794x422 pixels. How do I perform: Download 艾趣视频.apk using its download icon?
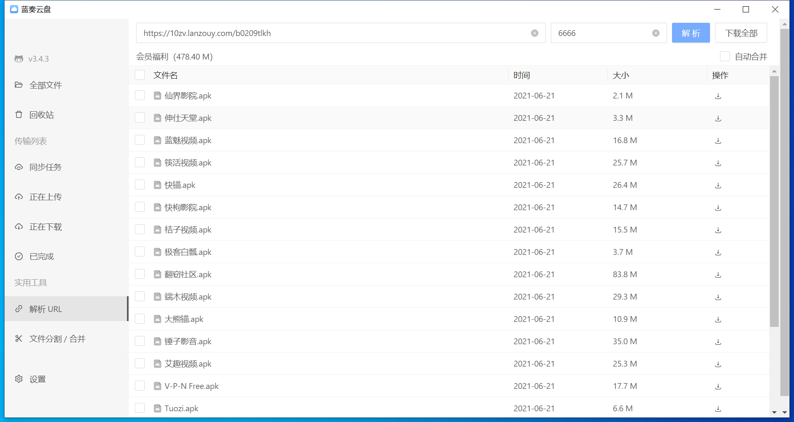coord(718,364)
